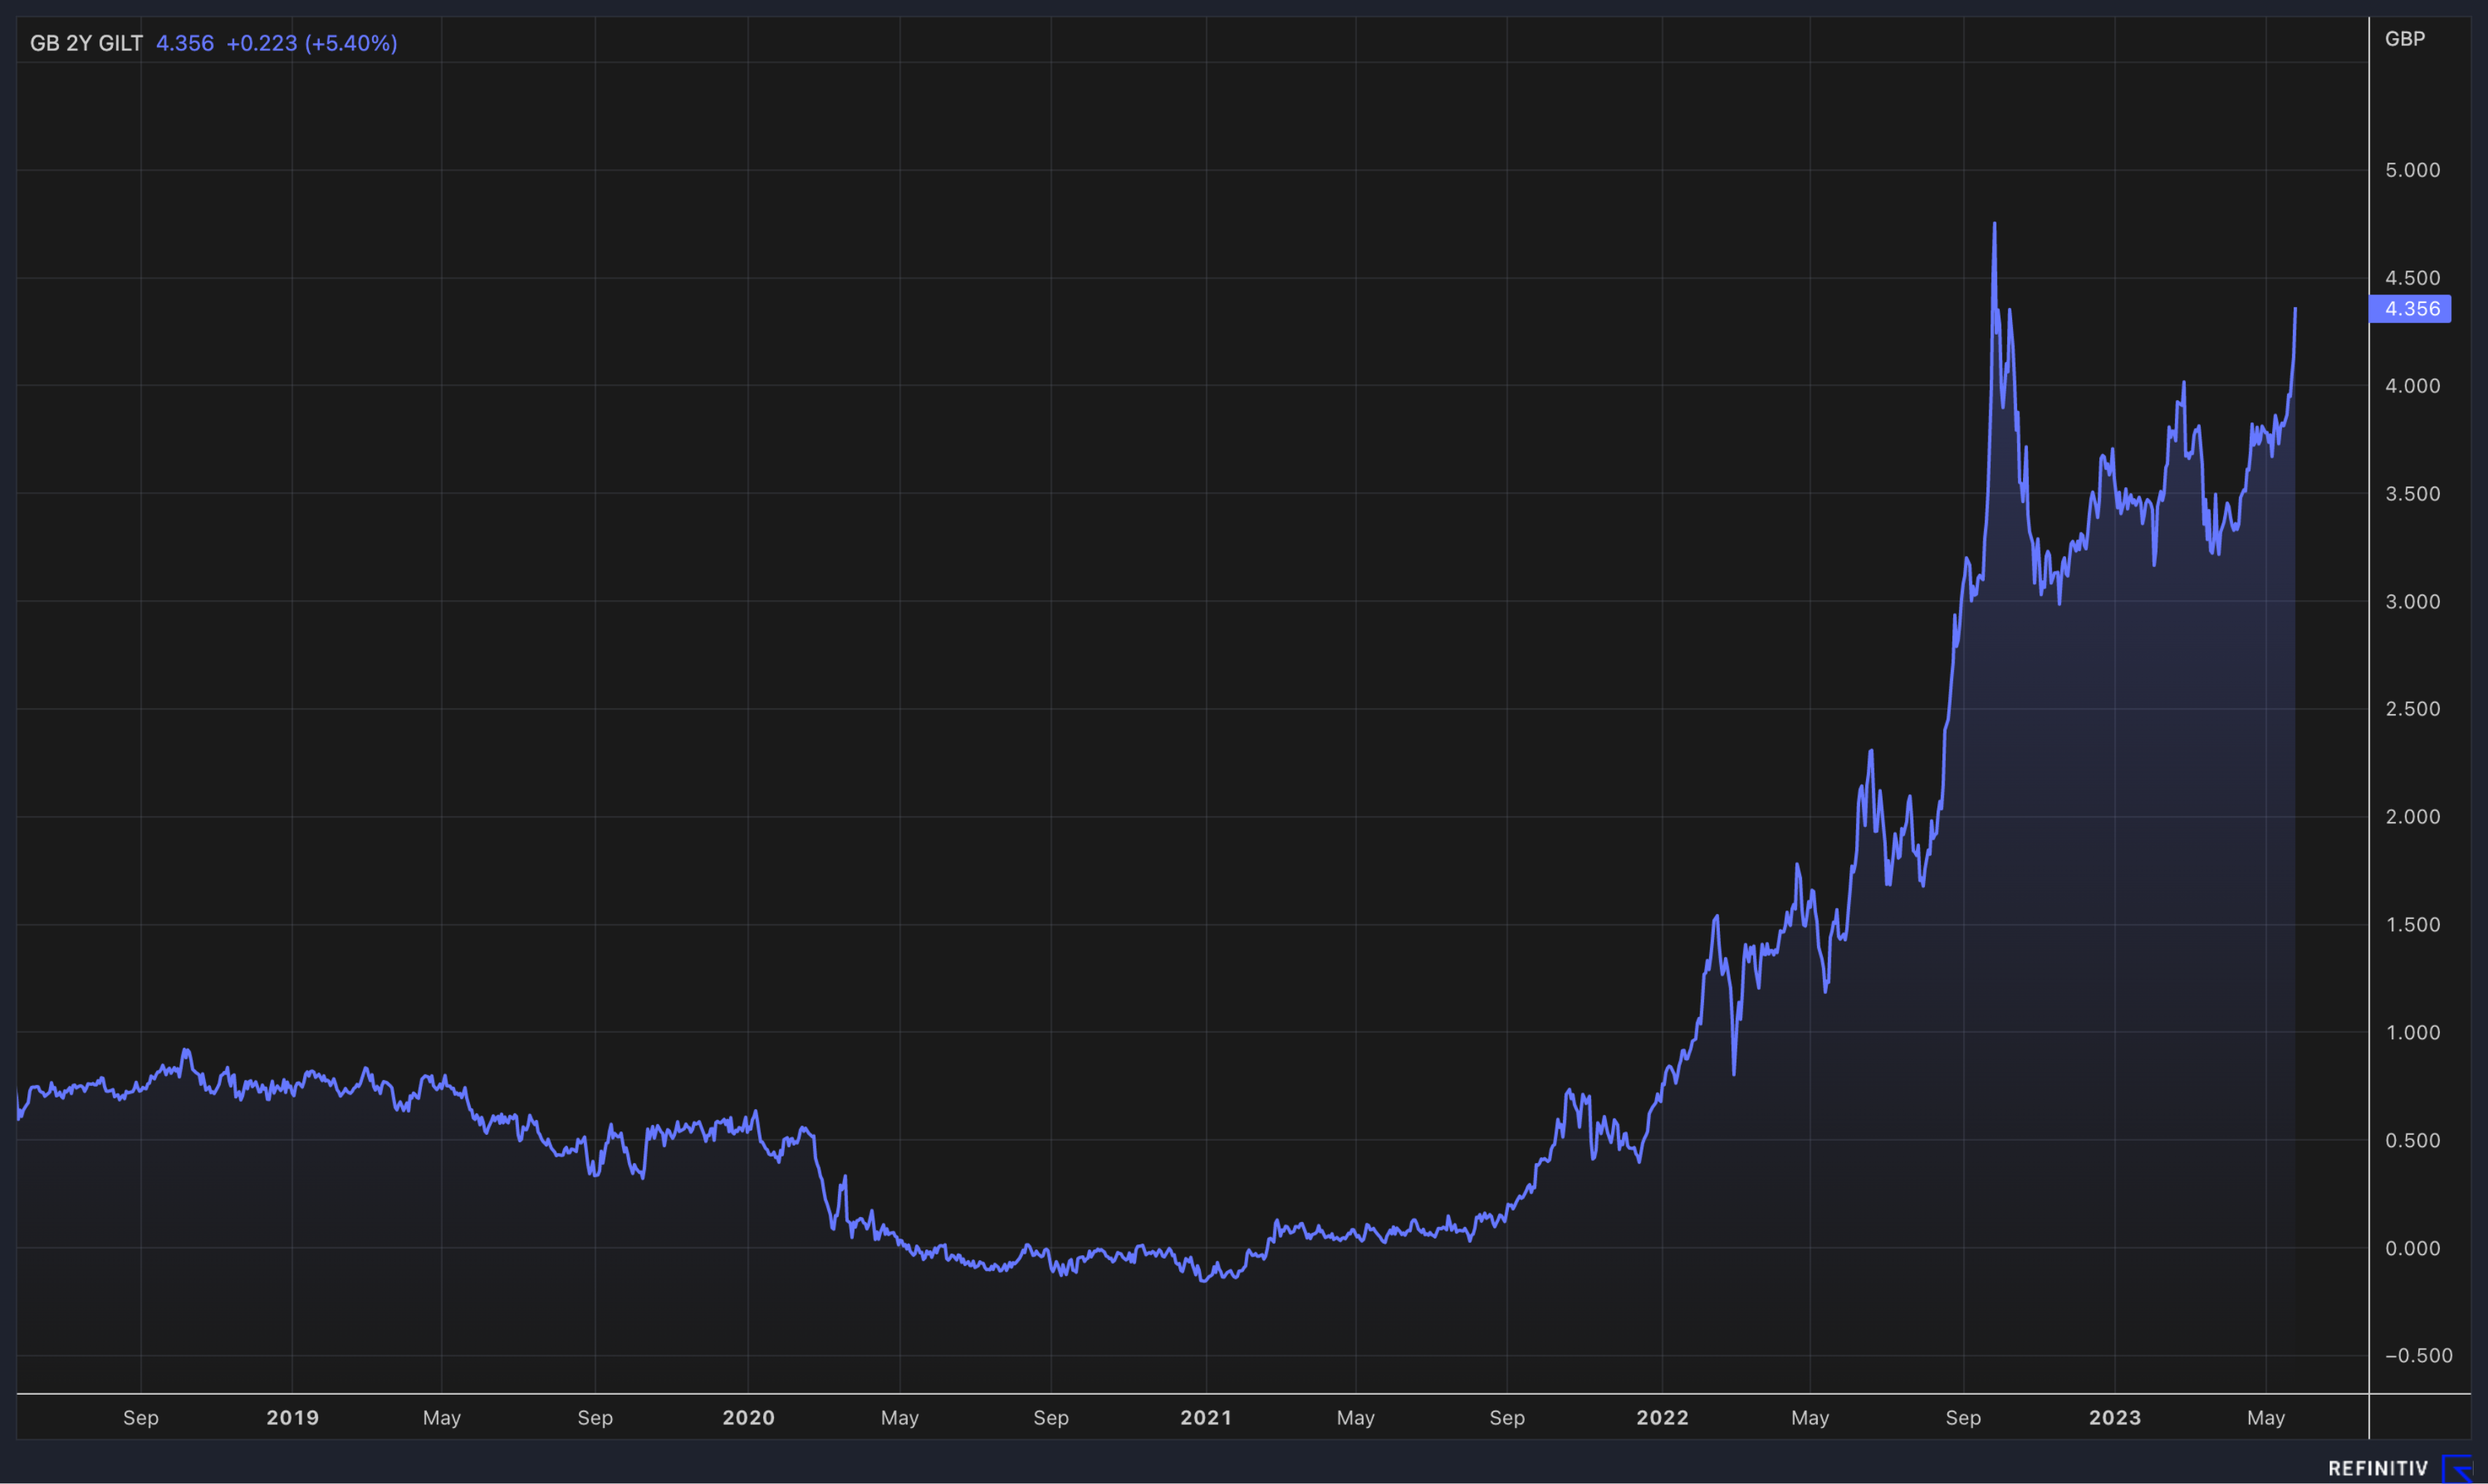Click the September 2022 yield spike peak
This screenshot has width=2488, height=1484.
[1994, 224]
